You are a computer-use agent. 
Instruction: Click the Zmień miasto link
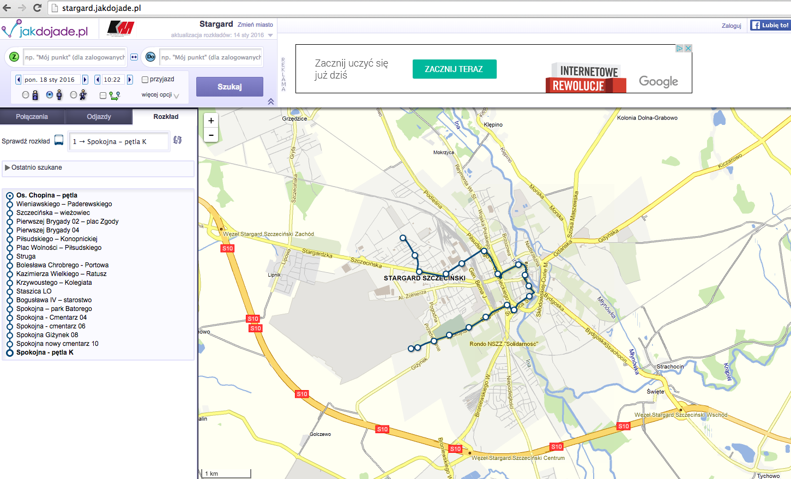[x=255, y=25]
